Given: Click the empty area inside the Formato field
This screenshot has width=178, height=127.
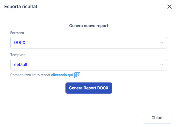Looking at the screenshot, I should pyautogui.click(x=91, y=42).
